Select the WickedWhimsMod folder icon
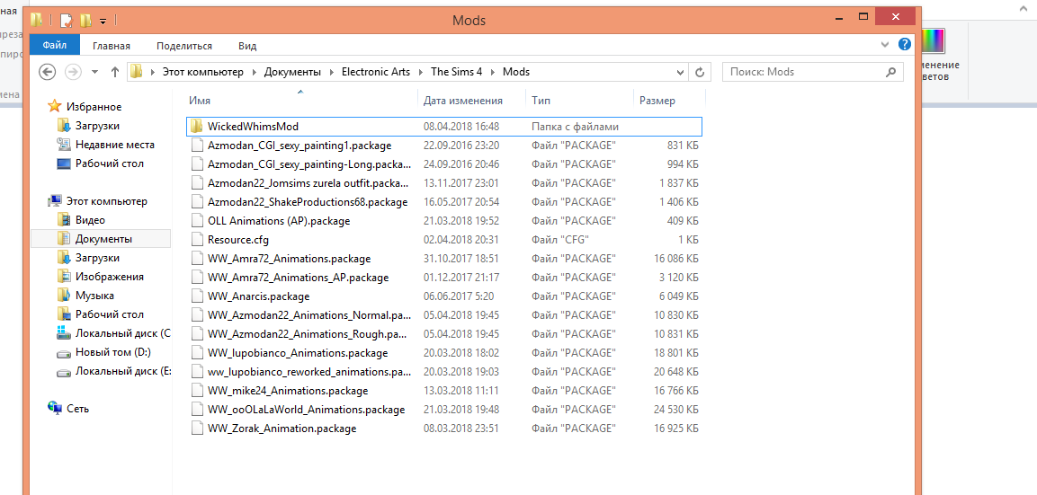The height and width of the screenshot is (495, 1037). tap(196, 127)
